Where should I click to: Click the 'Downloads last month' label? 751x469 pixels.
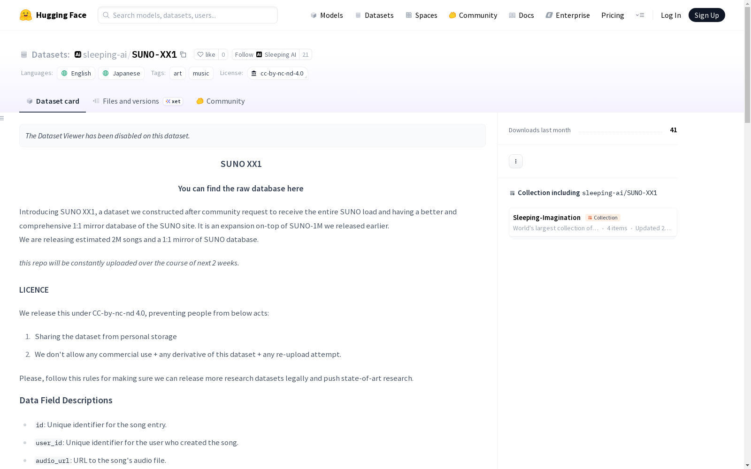pyautogui.click(x=540, y=130)
